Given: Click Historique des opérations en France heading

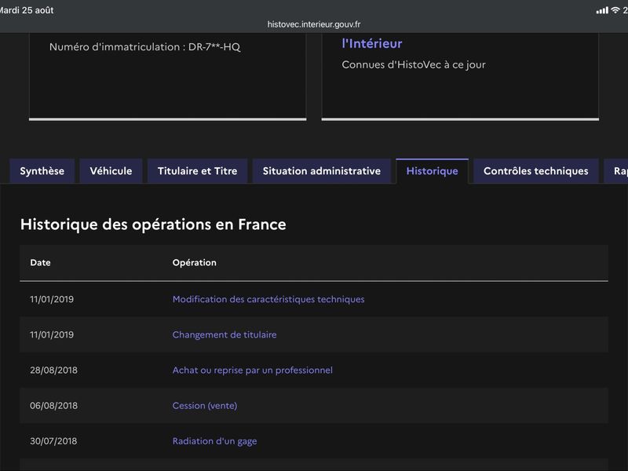Looking at the screenshot, I should point(153,225).
